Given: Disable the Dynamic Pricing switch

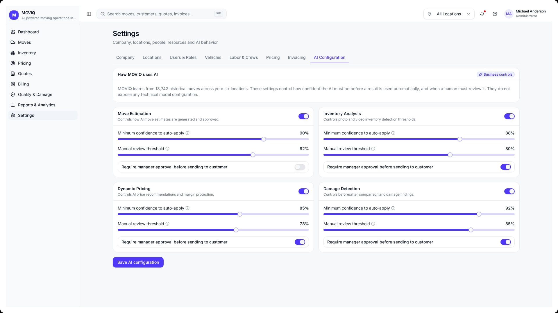Looking at the screenshot, I should 304,191.
